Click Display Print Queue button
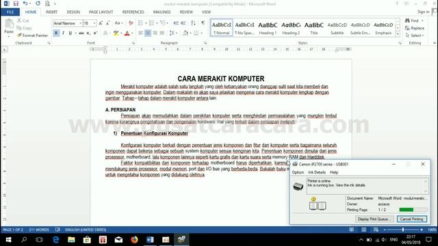The image size is (438, 246). click(x=374, y=219)
